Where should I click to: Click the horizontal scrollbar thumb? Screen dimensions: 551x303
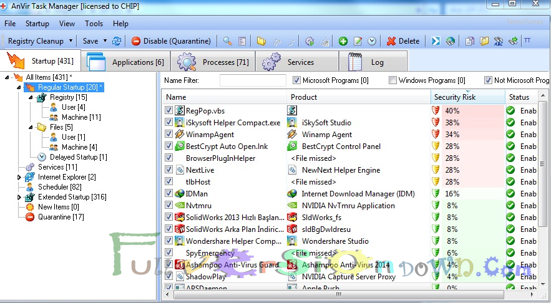pyautogui.click(x=339, y=294)
